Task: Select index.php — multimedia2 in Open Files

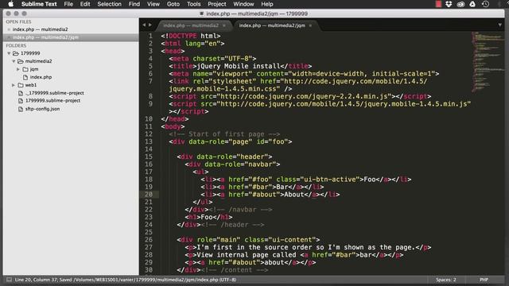Action: [x=40, y=29]
